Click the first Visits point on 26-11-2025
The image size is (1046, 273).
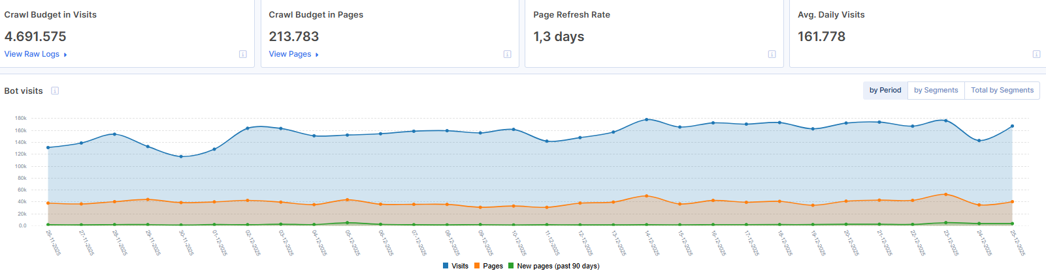(x=48, y=147)
